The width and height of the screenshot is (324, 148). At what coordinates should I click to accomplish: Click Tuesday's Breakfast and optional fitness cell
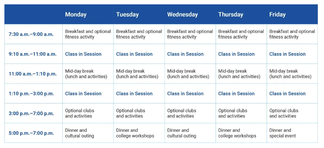coord(139,34)
